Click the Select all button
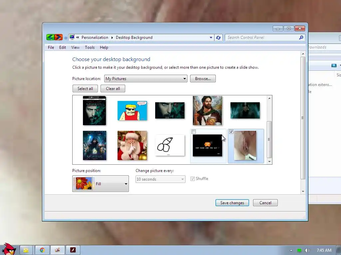 [x=85, y=88]
